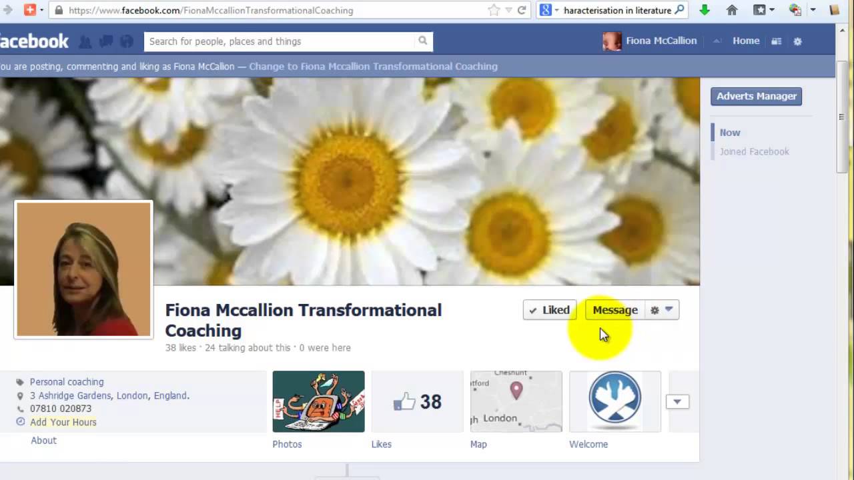
Task: Open the Welcome app tile
Action: tap(614, 401)
